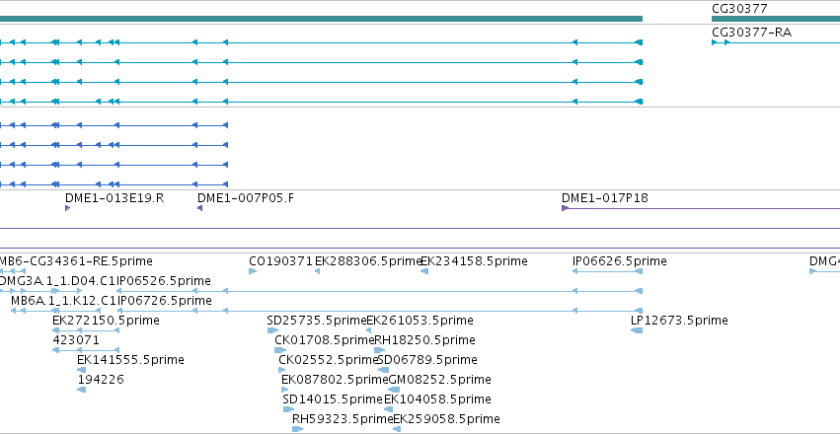
Task: Select the EK261053.5prime label
Action: pyautogui.click(x=420, y=321)
